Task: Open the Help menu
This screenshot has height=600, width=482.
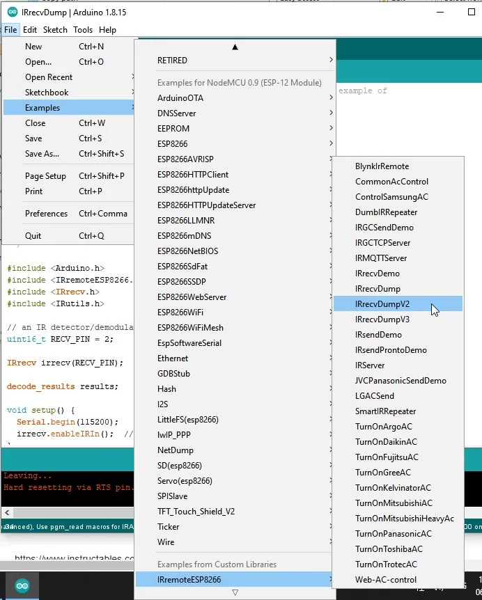Action: click(107, 30)
